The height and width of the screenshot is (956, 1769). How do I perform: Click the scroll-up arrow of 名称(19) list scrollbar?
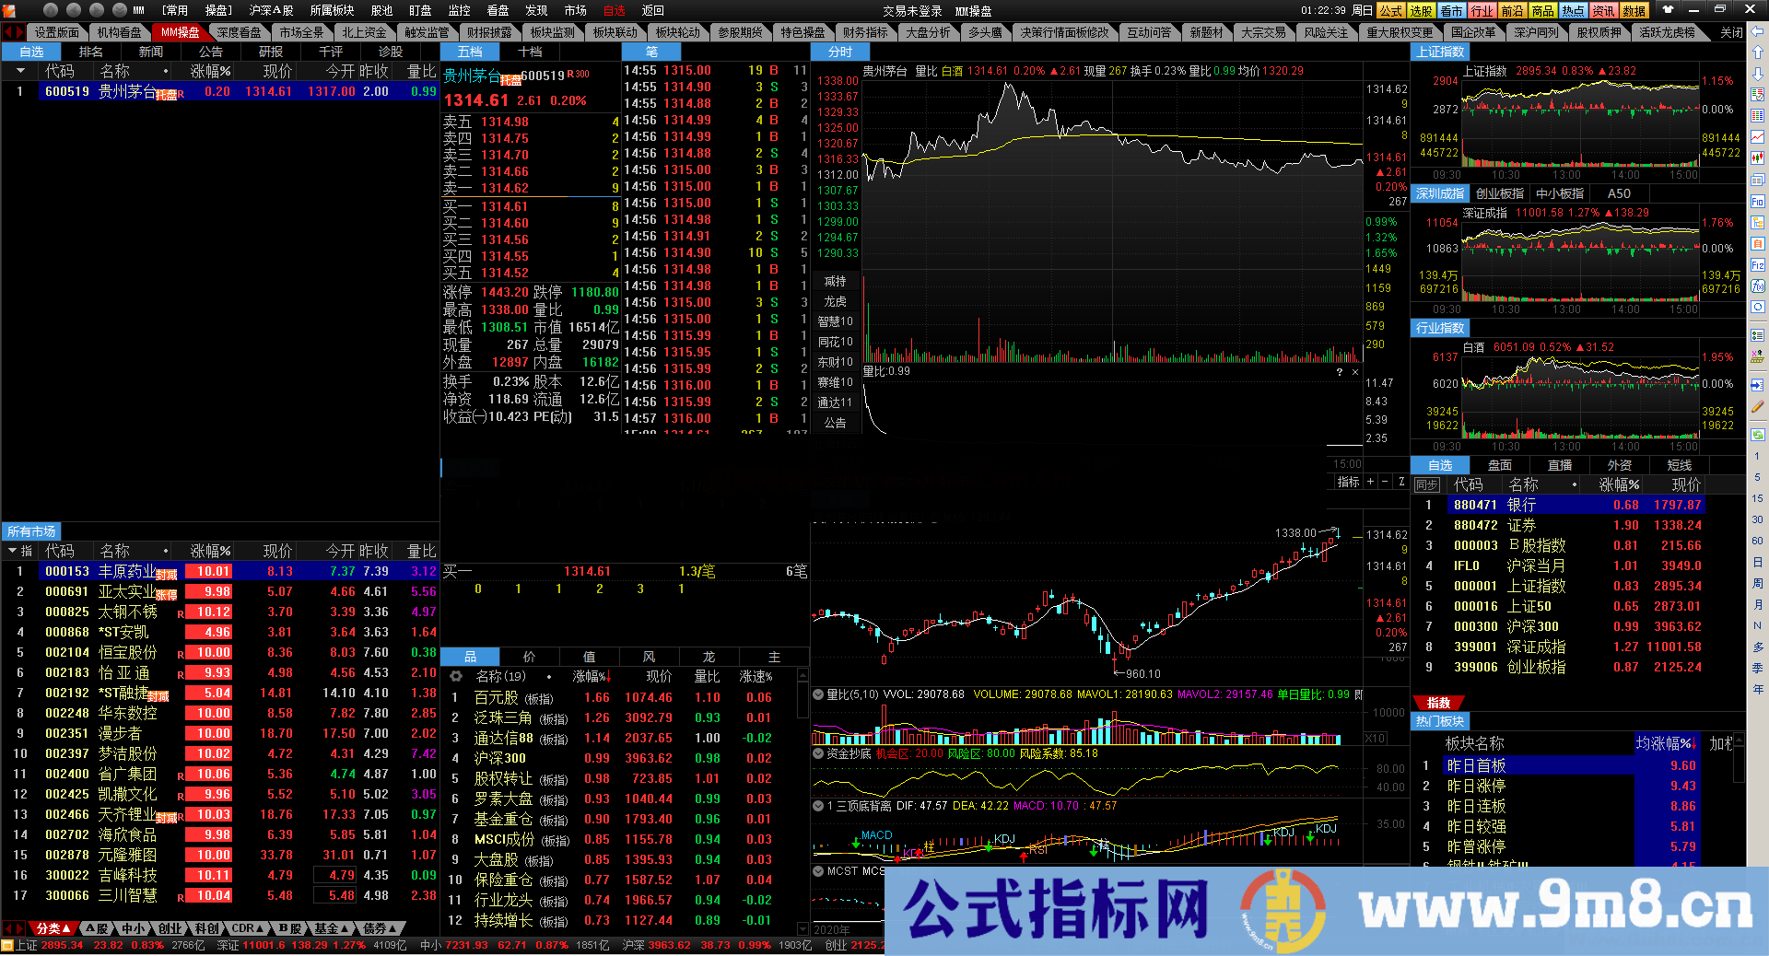pos(802,676)
